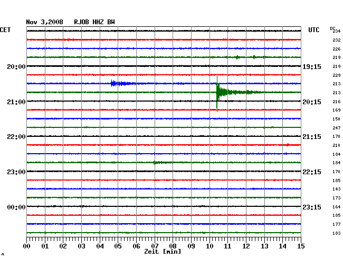Select minute tick label "12" on the axis
The image size is (343, 260).
click(x=246, y=246)
